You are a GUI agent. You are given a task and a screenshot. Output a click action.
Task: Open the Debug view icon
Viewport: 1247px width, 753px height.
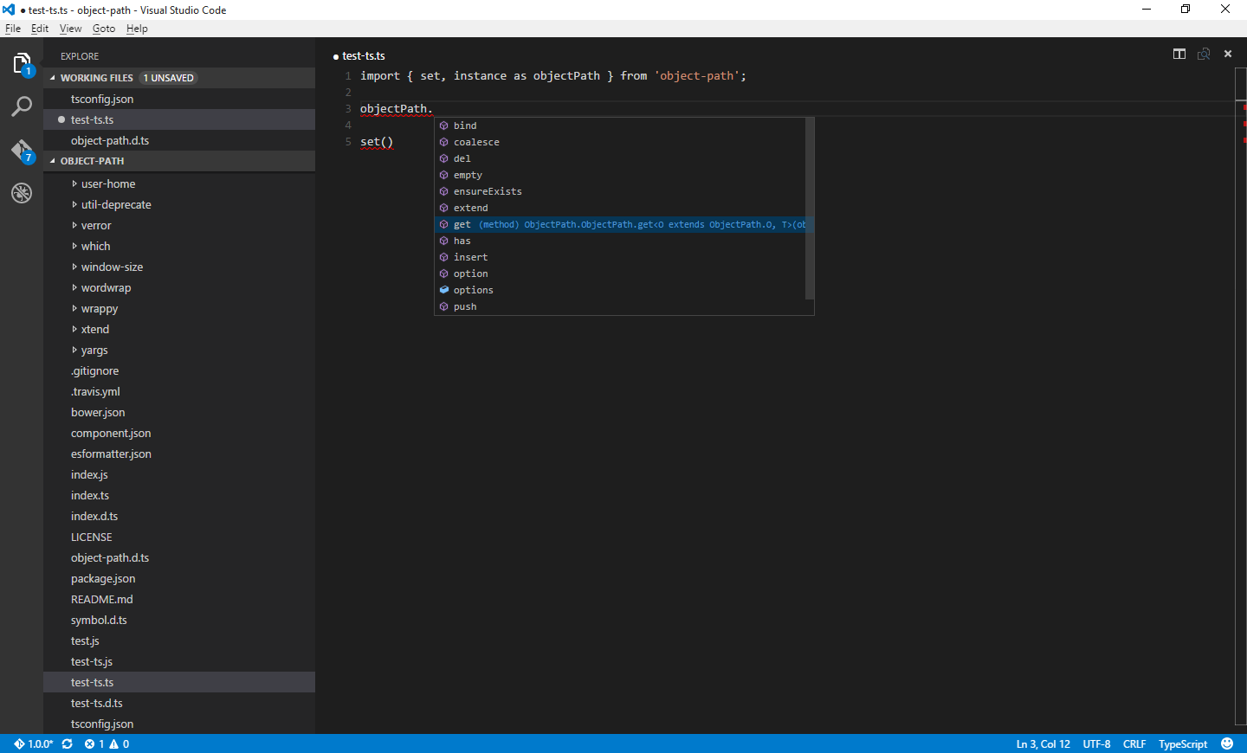(22, 193)
